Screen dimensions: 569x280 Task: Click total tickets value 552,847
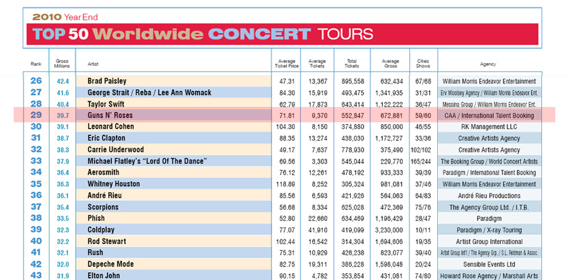(x=353, y=116)
